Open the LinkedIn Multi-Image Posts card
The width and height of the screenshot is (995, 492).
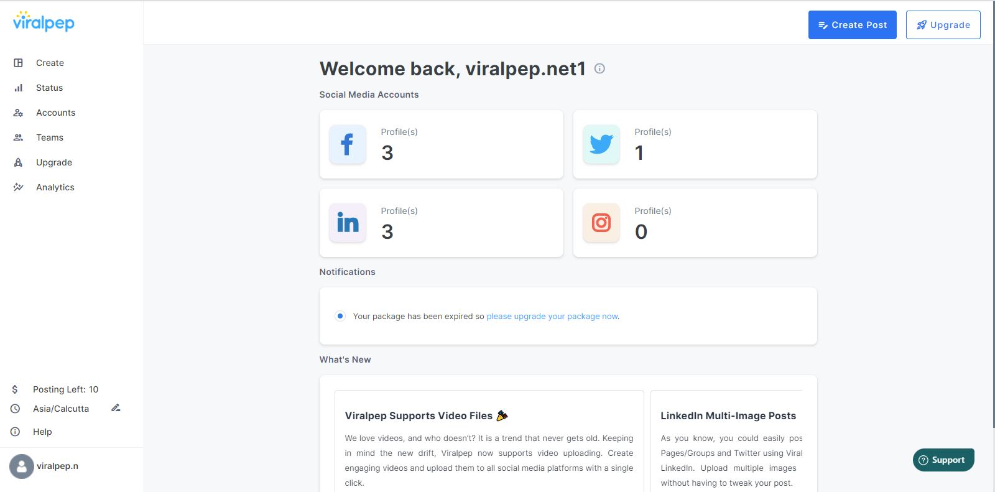tap(727, 441)
